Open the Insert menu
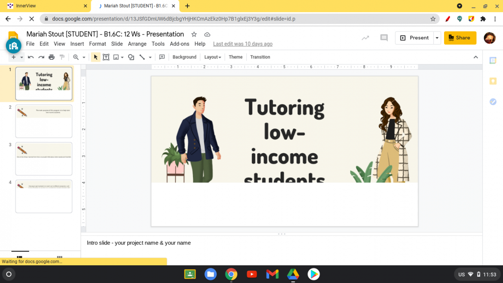The image size is (503, 283). pos(77,44)
